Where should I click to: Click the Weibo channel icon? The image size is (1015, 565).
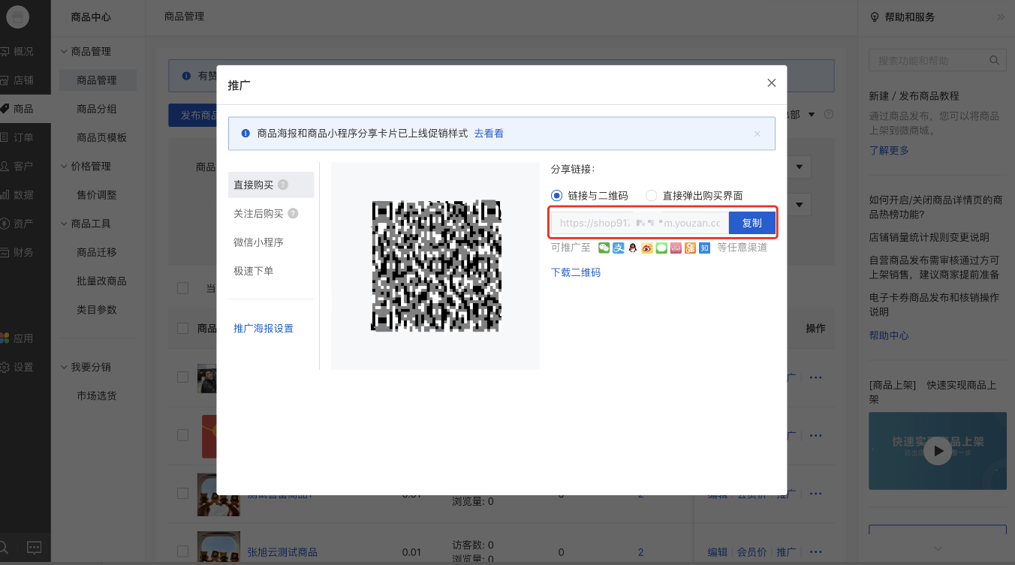coord(646,248)
